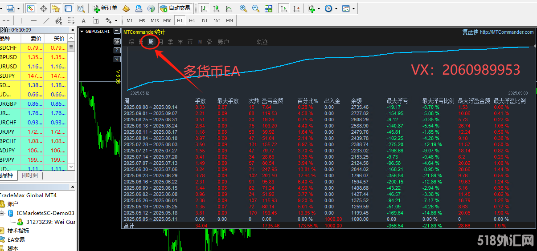The width and height of the screenshot is (537, 251).
Task: Toggle the Terminal window icon
Action: pyautogui.click(x=68, y=8)
